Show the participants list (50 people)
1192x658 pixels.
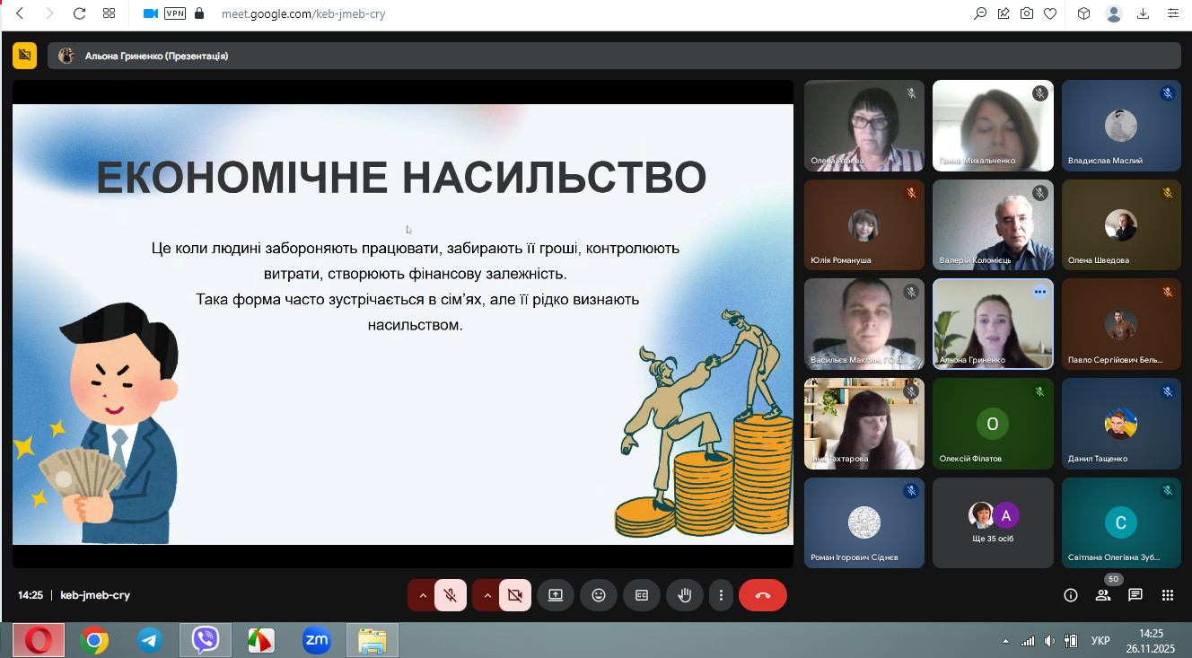tap(1102, 595)
